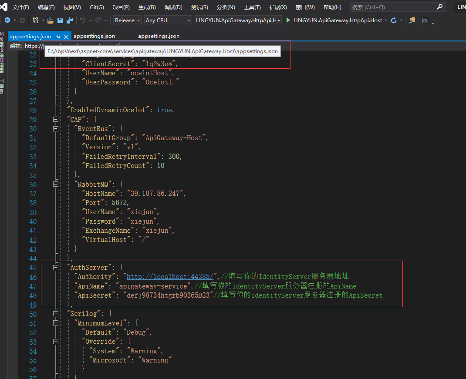Click the Undo icon
Screen dimensions: 466x379
[x=83, y=20]
